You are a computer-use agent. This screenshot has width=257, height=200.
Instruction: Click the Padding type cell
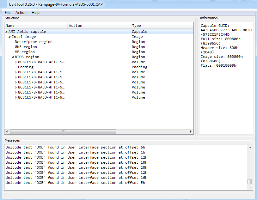point(139,67)
